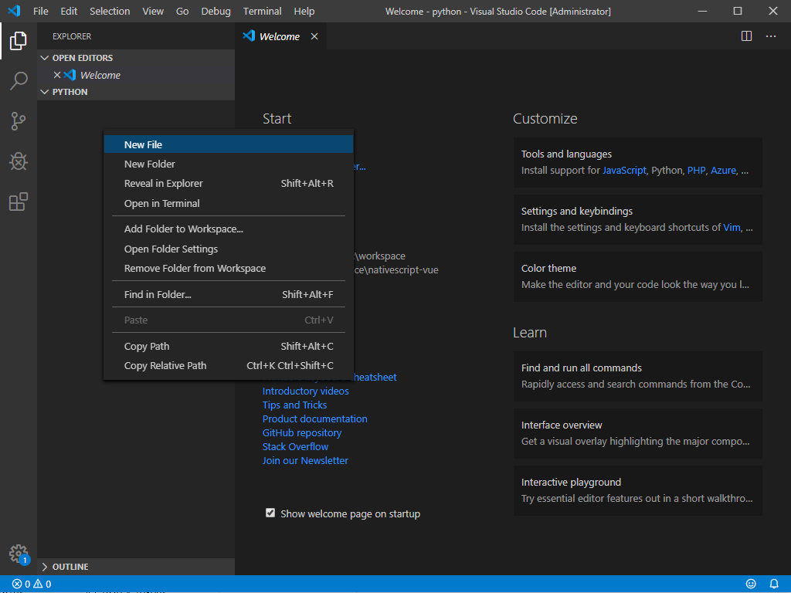Open the Help menu
The width and height of the screenshot is (791, 593).
coord(304,11)
